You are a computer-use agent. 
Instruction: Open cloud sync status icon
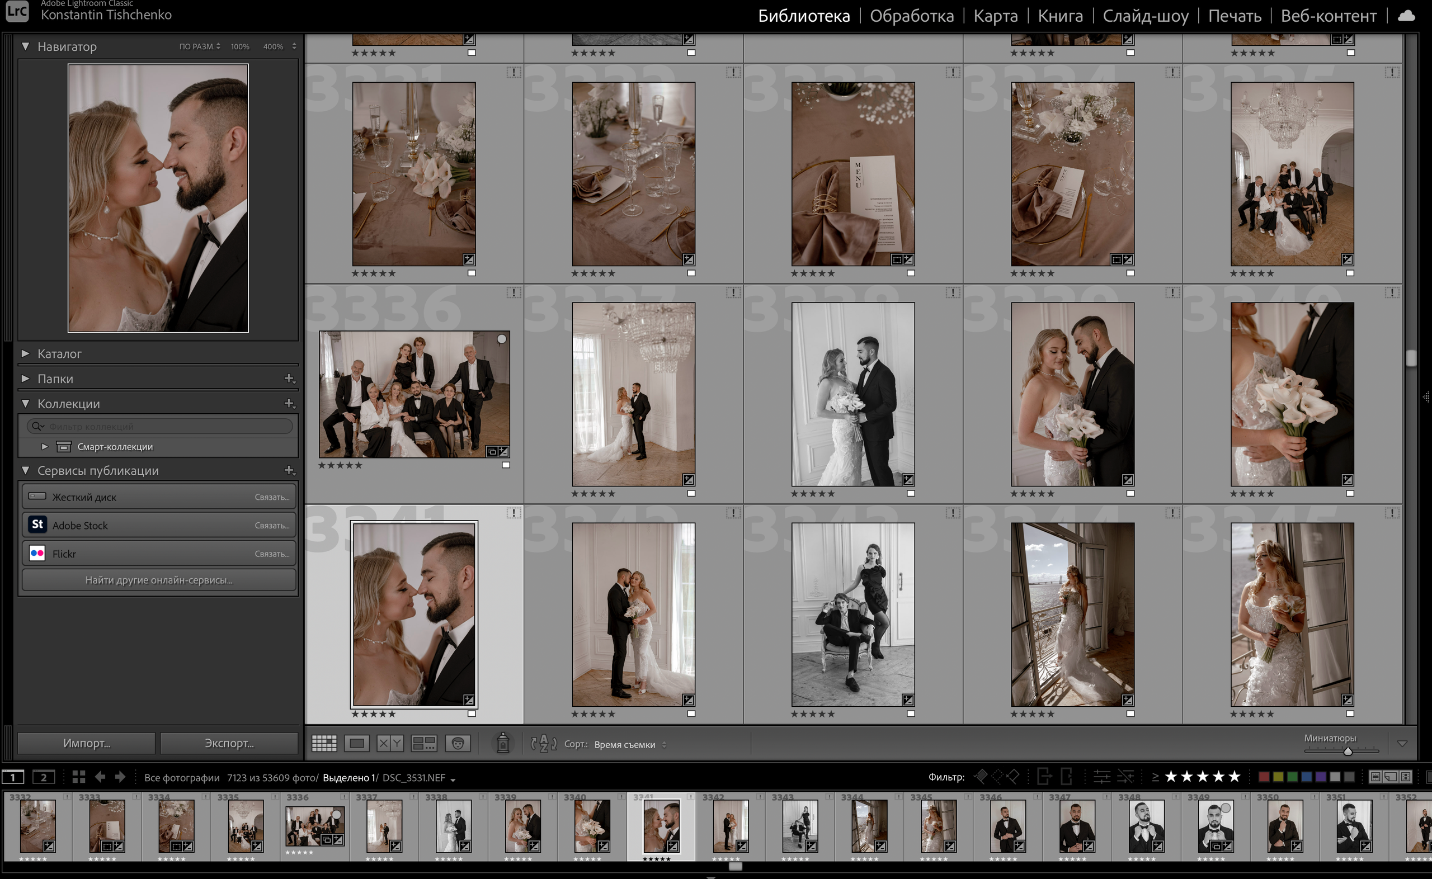coord(1406,16)
